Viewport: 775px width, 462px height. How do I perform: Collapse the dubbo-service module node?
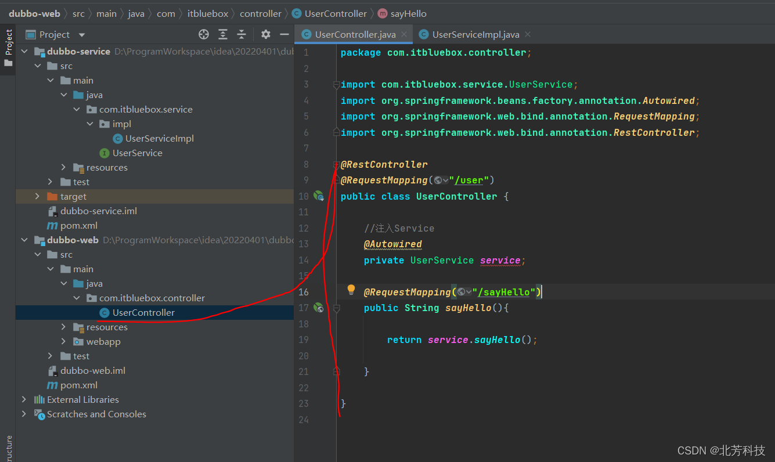pyautogui.click(x=24, y=51)
